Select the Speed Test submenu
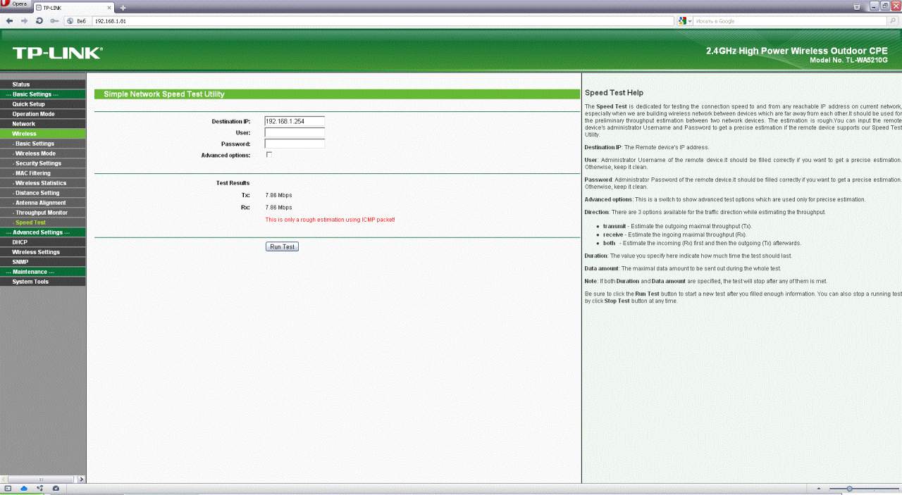902x495 pixels. [x=43, y=223]
